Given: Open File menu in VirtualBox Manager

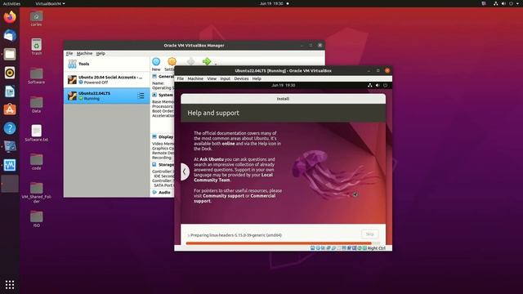Looking at the screenshot, I should (69, 53).
